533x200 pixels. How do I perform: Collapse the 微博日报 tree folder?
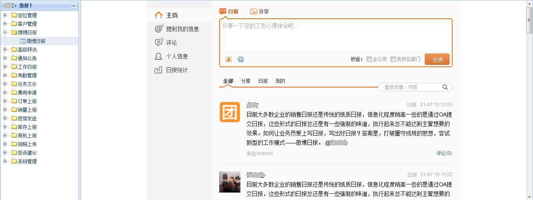pos(5,32)
